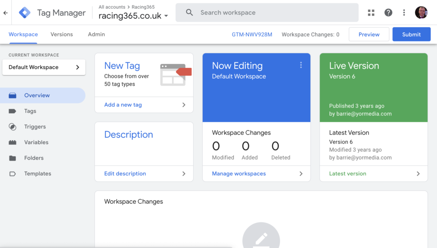Click the Folders sidebar icon
This screenshot has height=248, width=437.
[12, 158]
